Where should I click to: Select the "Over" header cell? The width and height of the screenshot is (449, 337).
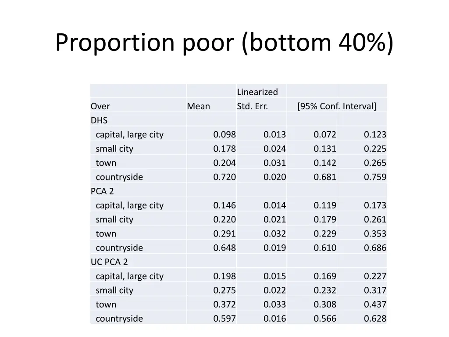(x=100, y=106)
